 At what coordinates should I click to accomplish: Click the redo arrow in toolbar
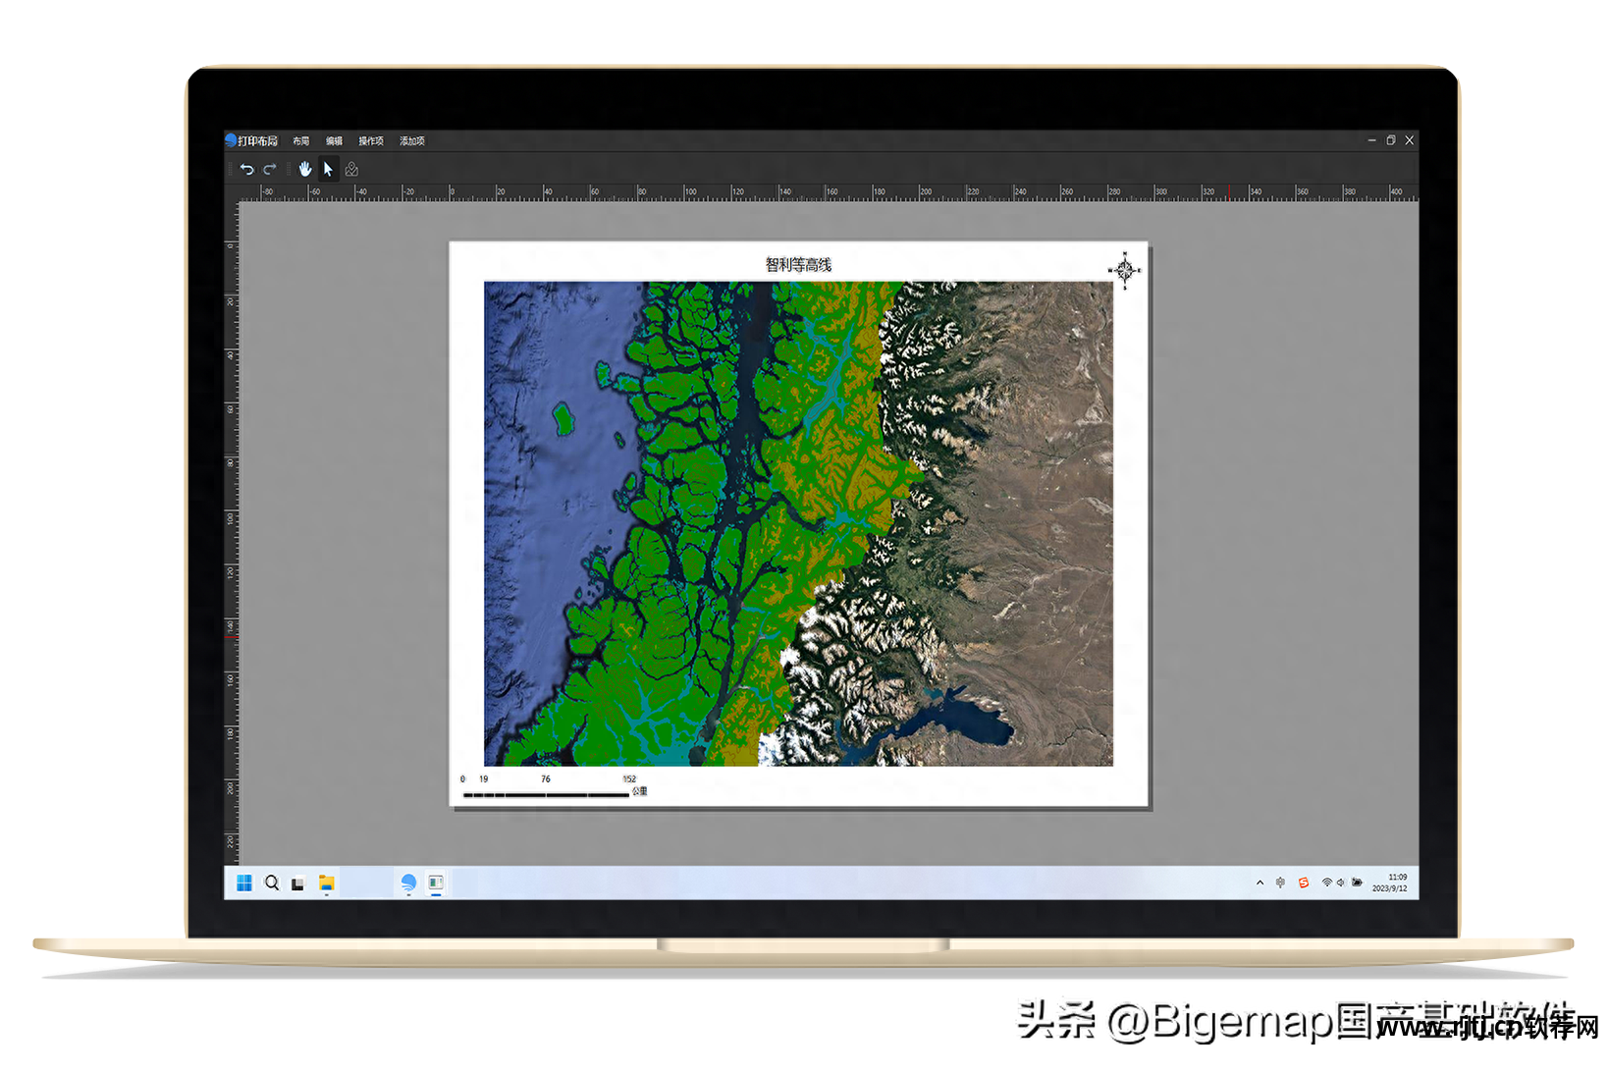(270, 169)
